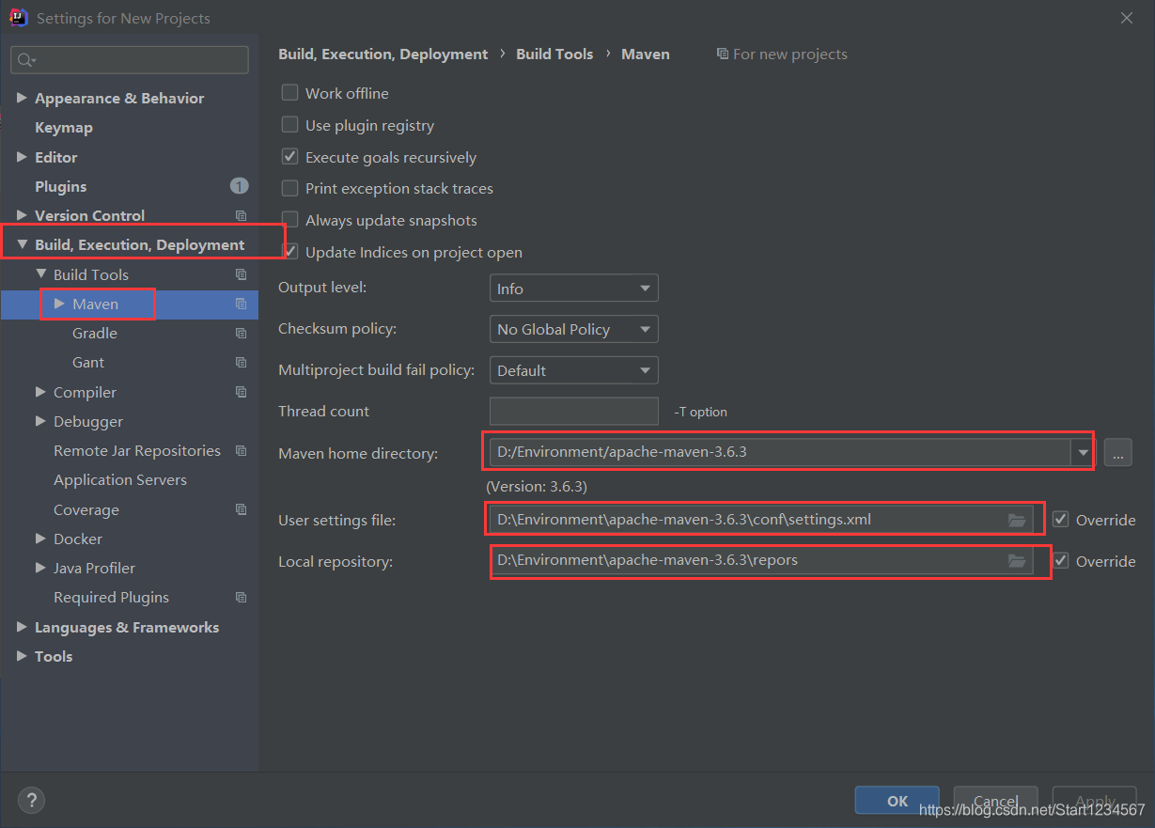
Task: Browse for User settings file folder icon
Action: [x=1016, y=520]
